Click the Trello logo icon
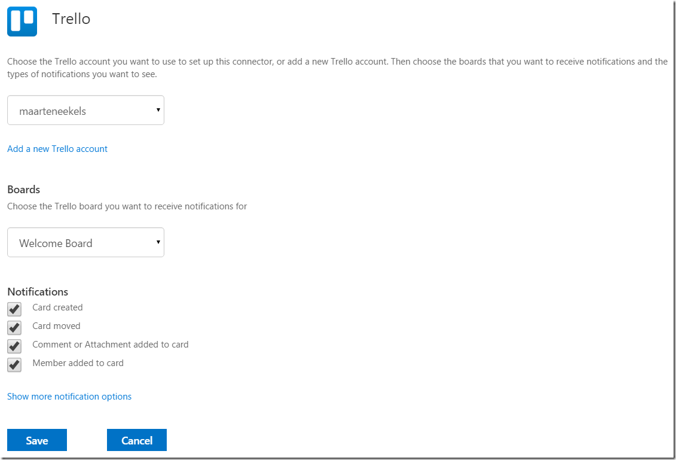This screenshot has width=676, height=460. tap(22, 22)
